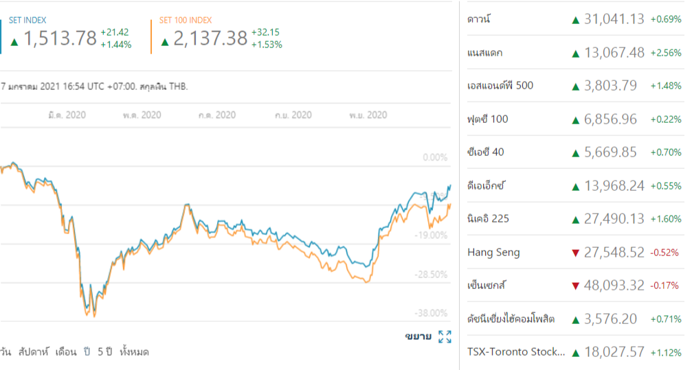Image resolution: width=694 pixels, height=370 pixels.
Task: Switch chart to 5 ปี range
Action: coord(104,351)
